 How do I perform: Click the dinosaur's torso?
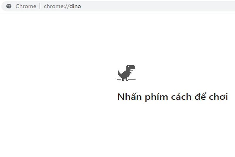tap(126, 74)
